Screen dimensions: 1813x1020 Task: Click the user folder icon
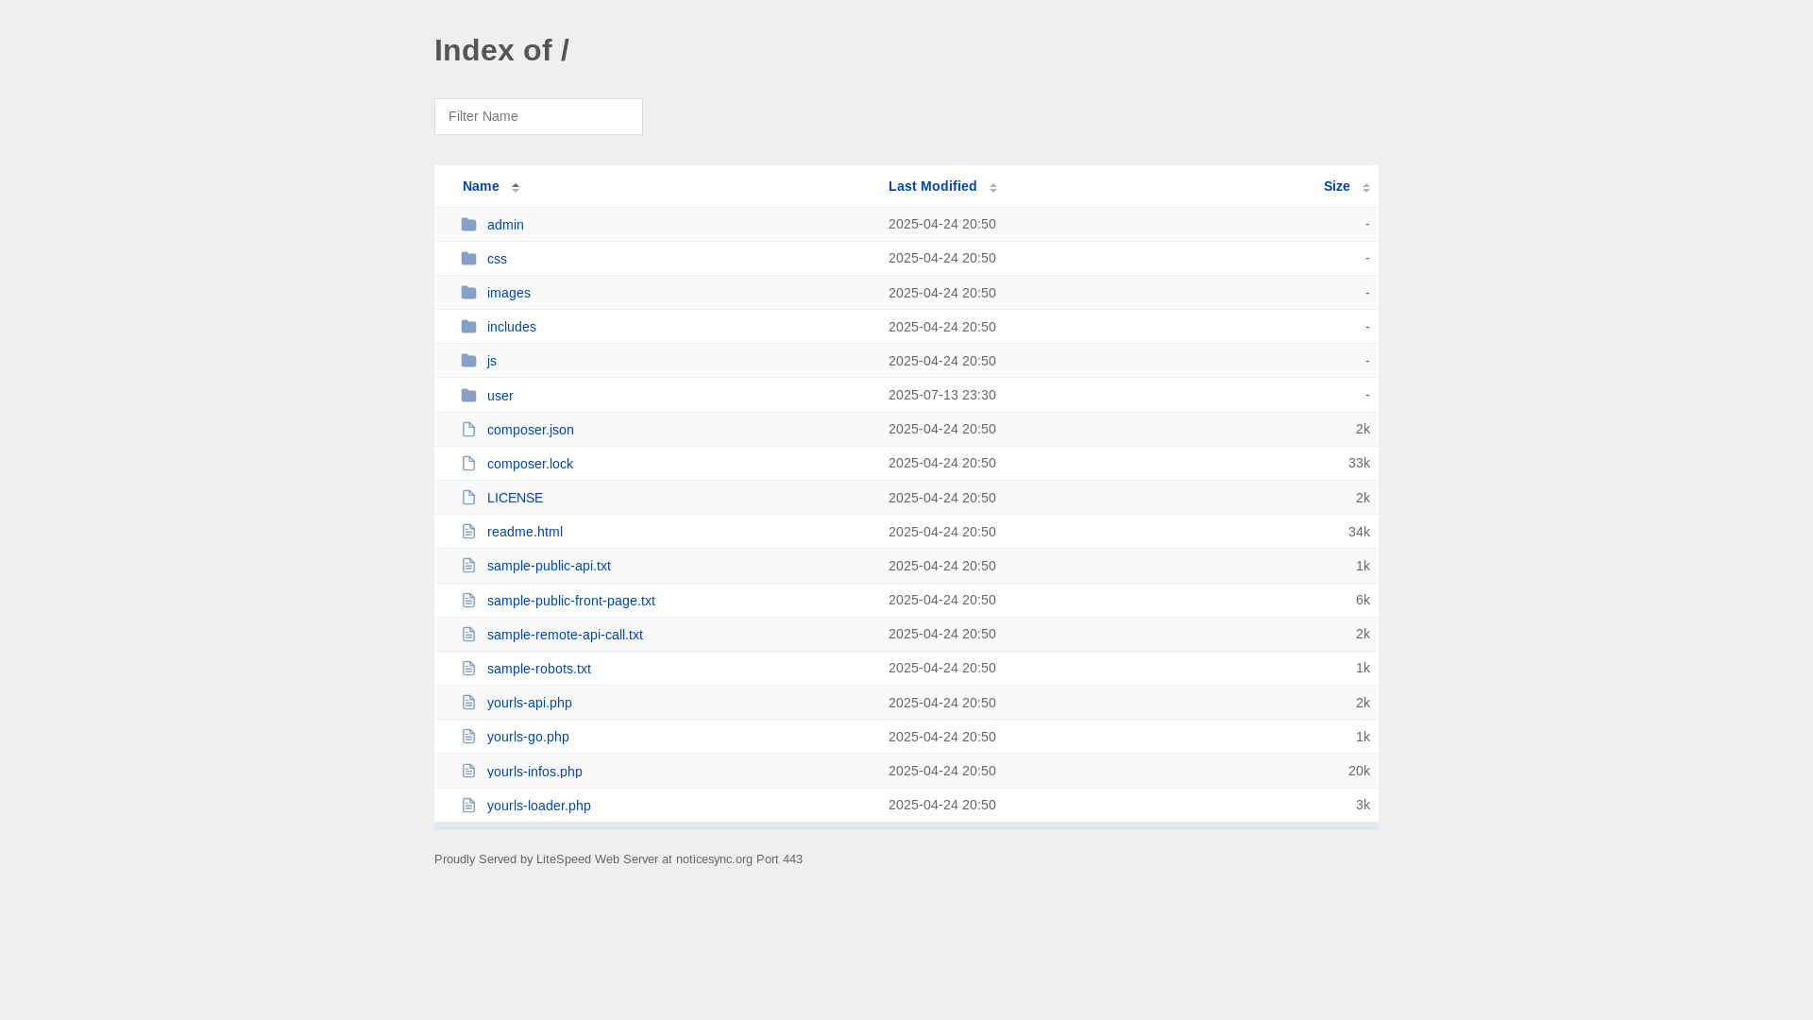tap(468, 396)
